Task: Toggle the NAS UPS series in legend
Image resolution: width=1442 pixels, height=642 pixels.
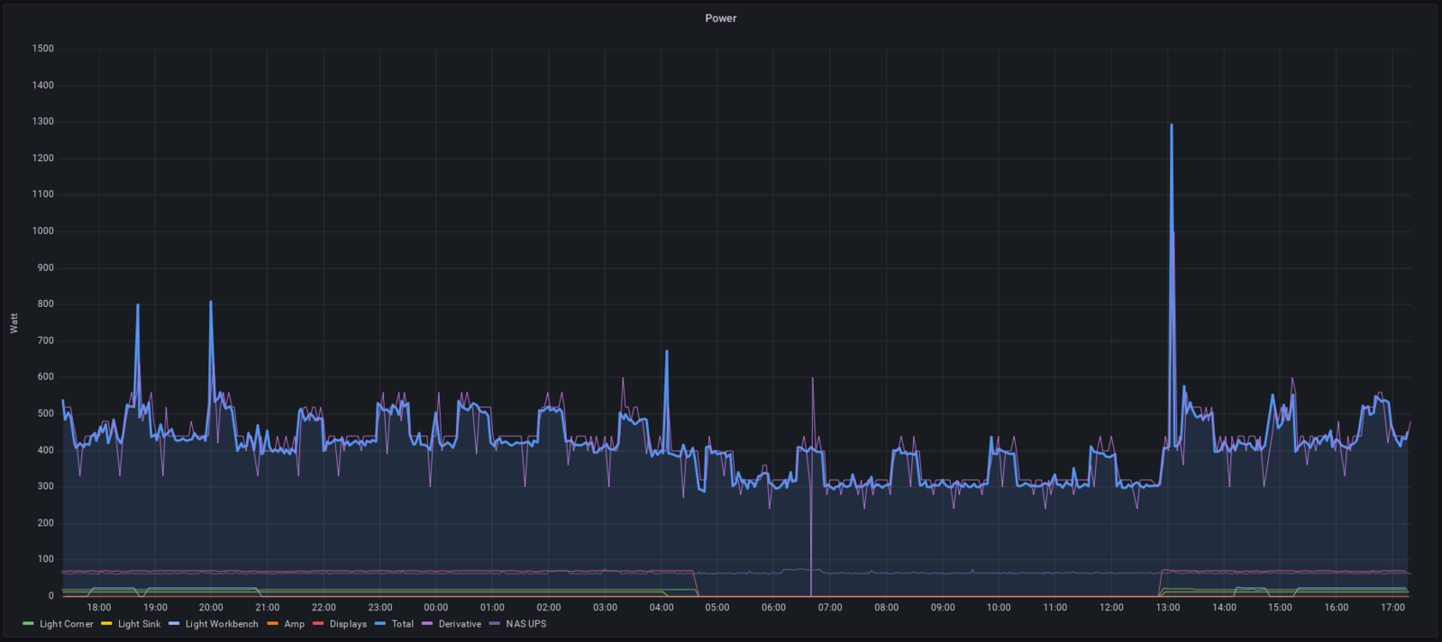Action: click(526, 624)
